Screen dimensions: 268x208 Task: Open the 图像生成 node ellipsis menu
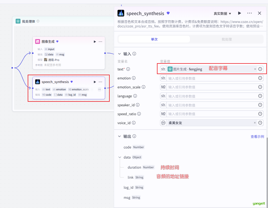(x=100, y=42)
